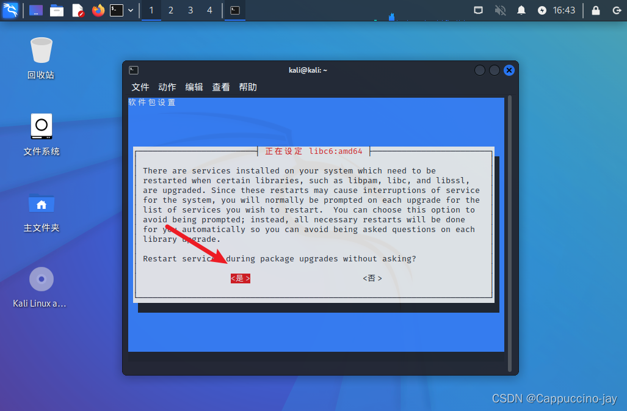The height and width of the screenshot is (411, 627).
Task: Launch the text editor panel icon
Action: 78,10
